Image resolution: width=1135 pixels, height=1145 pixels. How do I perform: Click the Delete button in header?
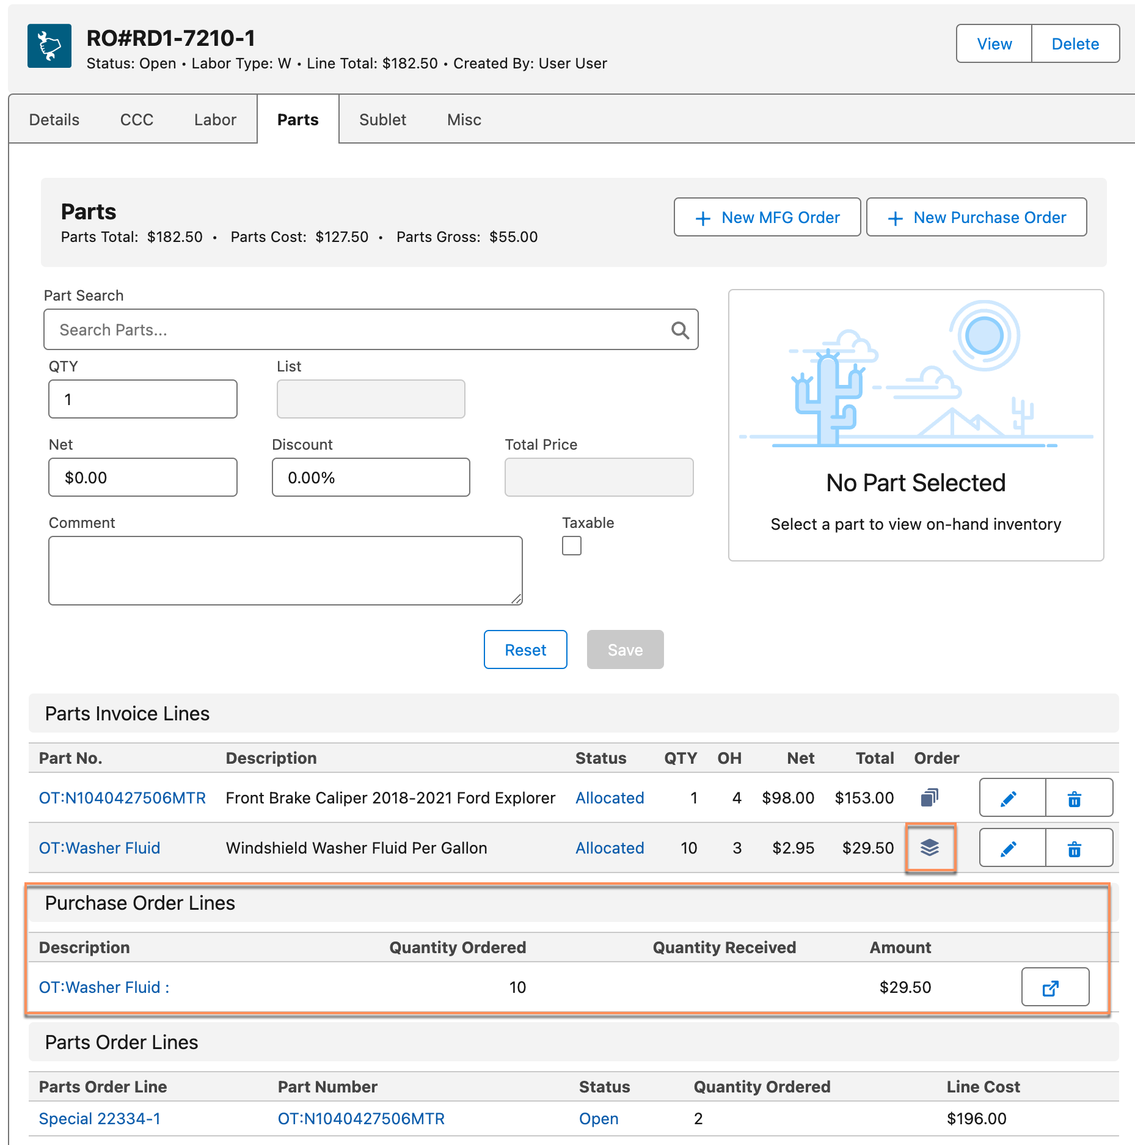click(x=1075, y=44)
